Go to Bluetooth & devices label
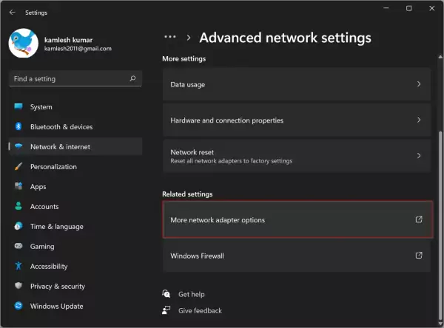 [61, 127]
